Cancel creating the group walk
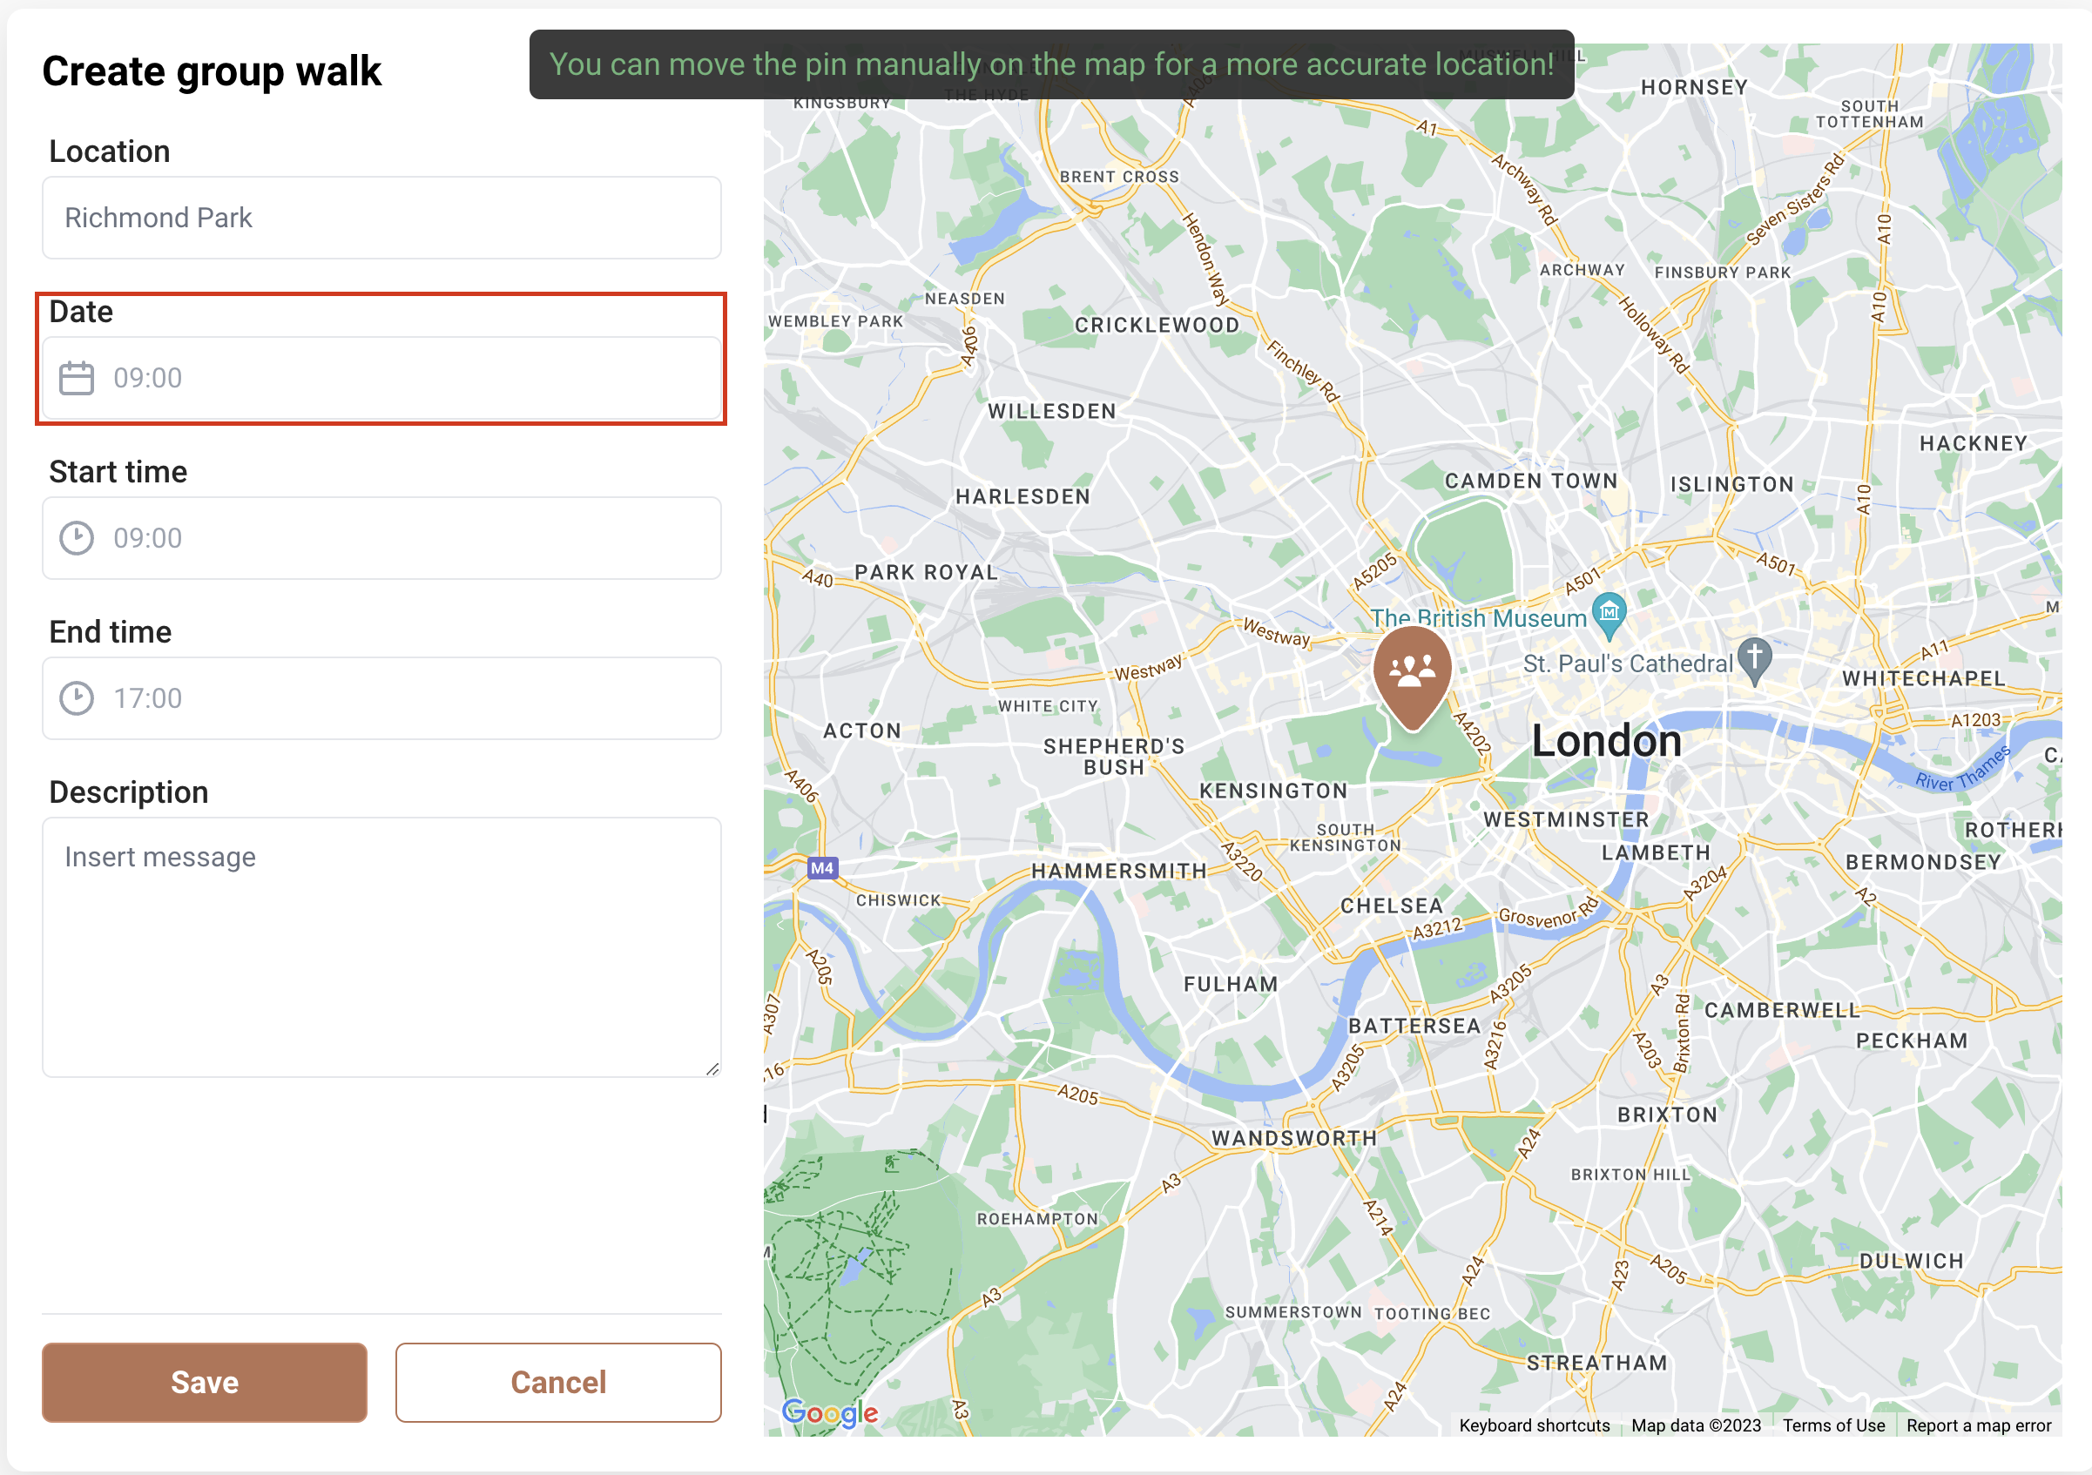The image size is (2092, 1475). tap(557, 1382)
